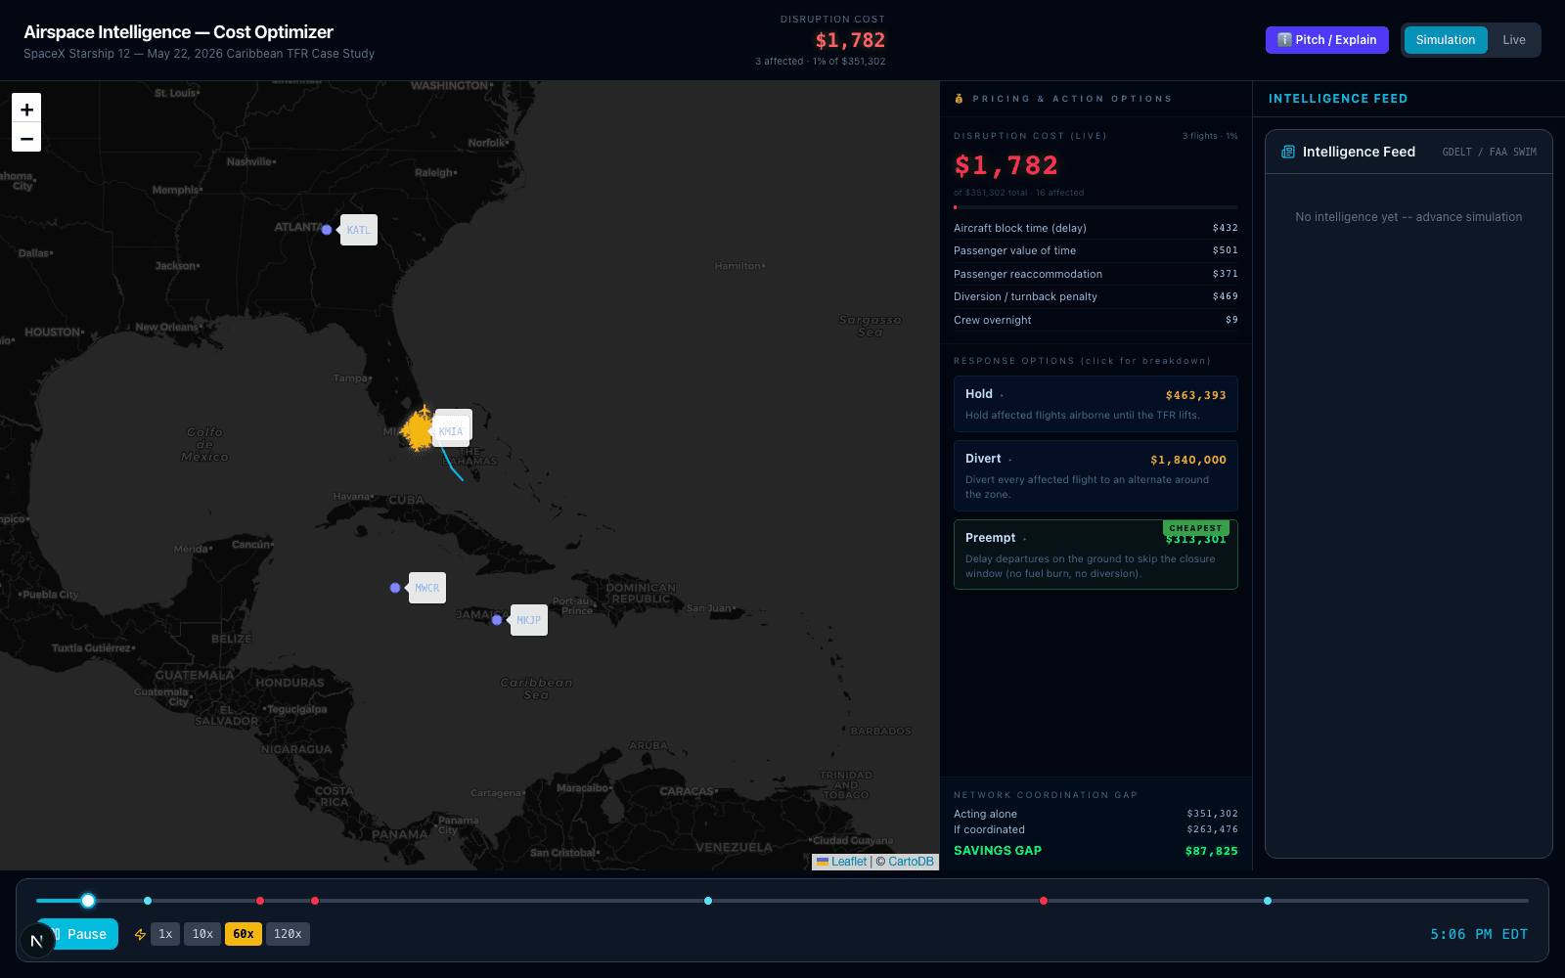Zoom in on the map with plus button
Image resolution: width=1565 pixels, height=978 pixels.
pos(26,109)
